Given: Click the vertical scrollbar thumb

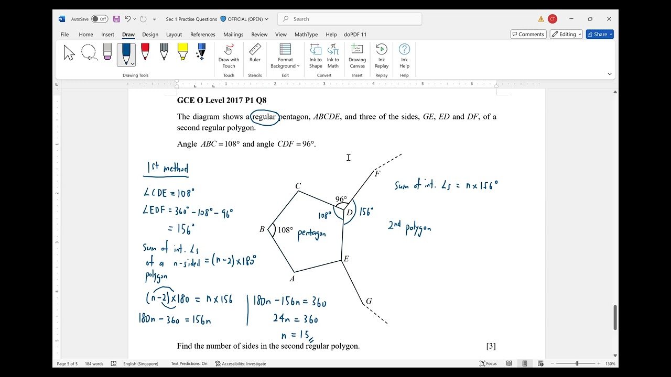Looking at the screenshot, I should coord(615,317).
